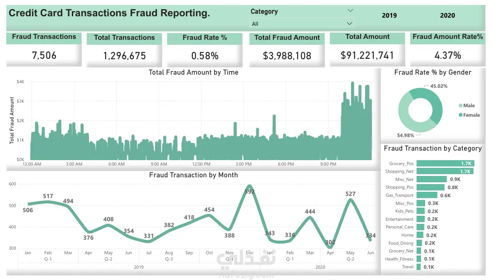
Task: Click the Fraud Transactions 7,506 card
Action: pos(44,49)
